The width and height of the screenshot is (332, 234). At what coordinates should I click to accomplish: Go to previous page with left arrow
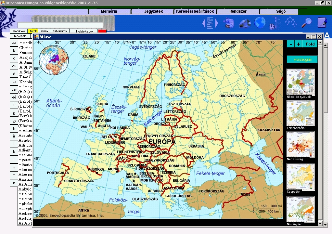tap(204, 23)
